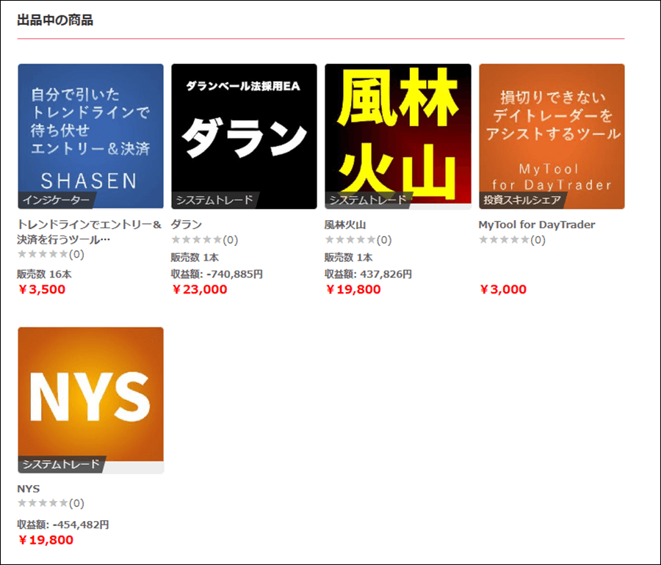Click the システムトレード tag on 風林火山 image
The image size is (661, 565).
[x=368, y=200]
